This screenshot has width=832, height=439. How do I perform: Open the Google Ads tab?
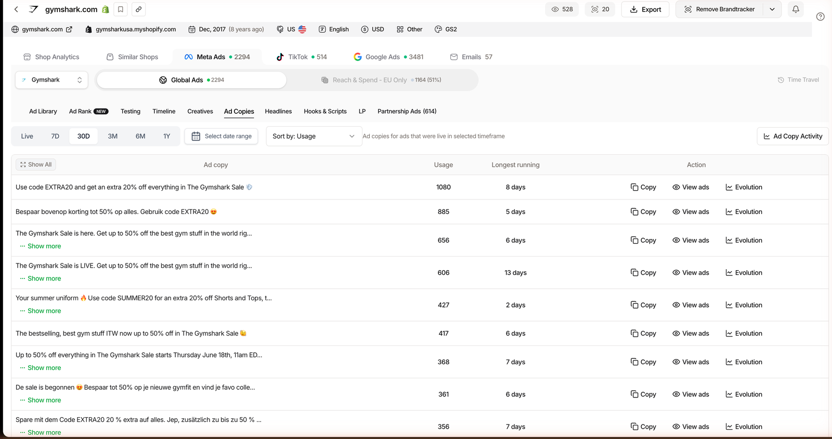click(x=388, y=57)
